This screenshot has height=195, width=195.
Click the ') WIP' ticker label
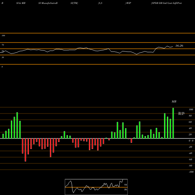coord(128,3)
